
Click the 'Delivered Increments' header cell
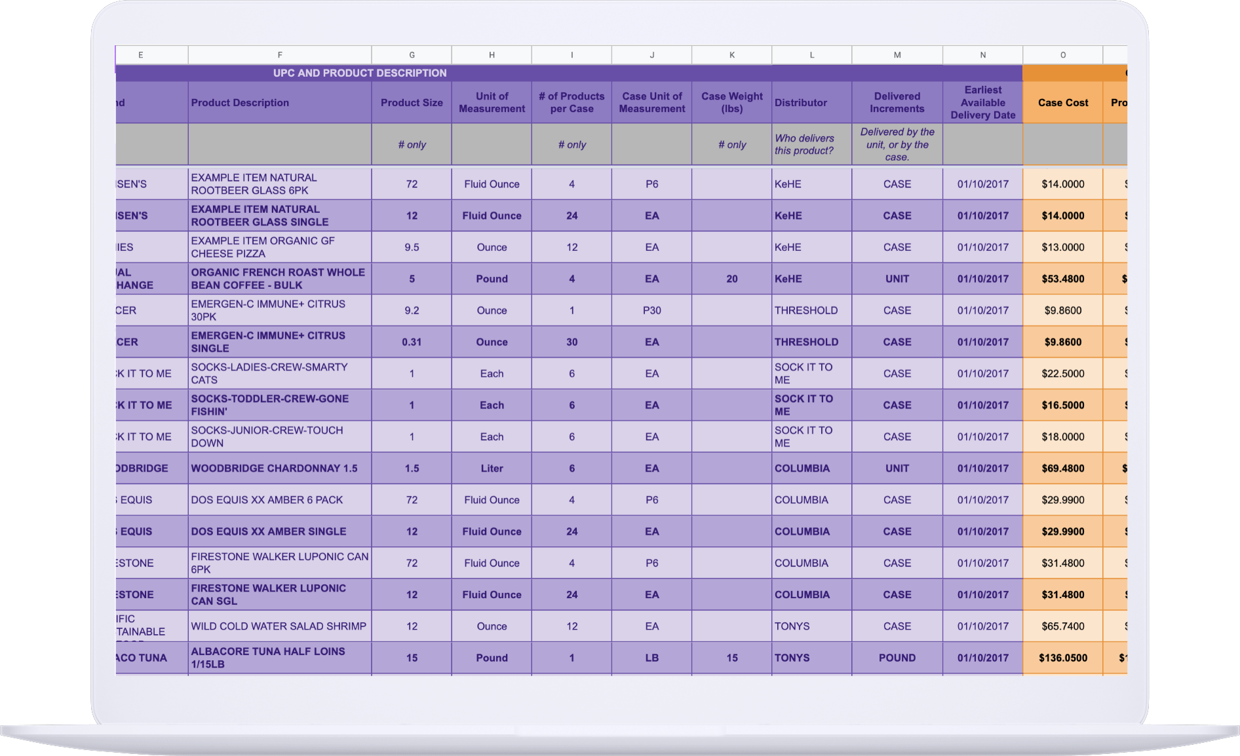click(x=897, y=103)
